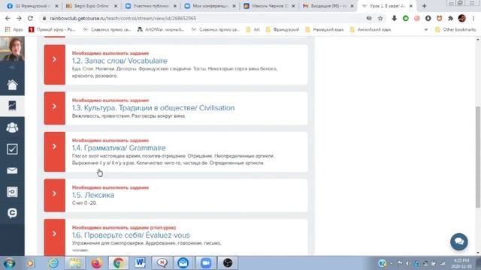Open OBS Studio from the taskbar

point(228,263)
